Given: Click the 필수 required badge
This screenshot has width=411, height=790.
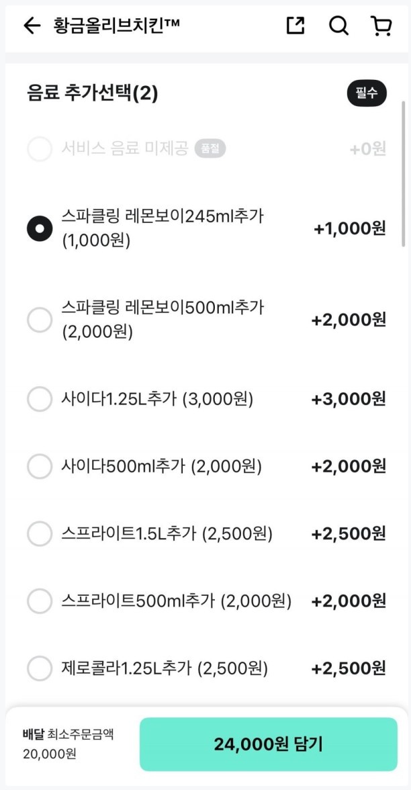Looking at the screenshot, I should click(367, 93).
